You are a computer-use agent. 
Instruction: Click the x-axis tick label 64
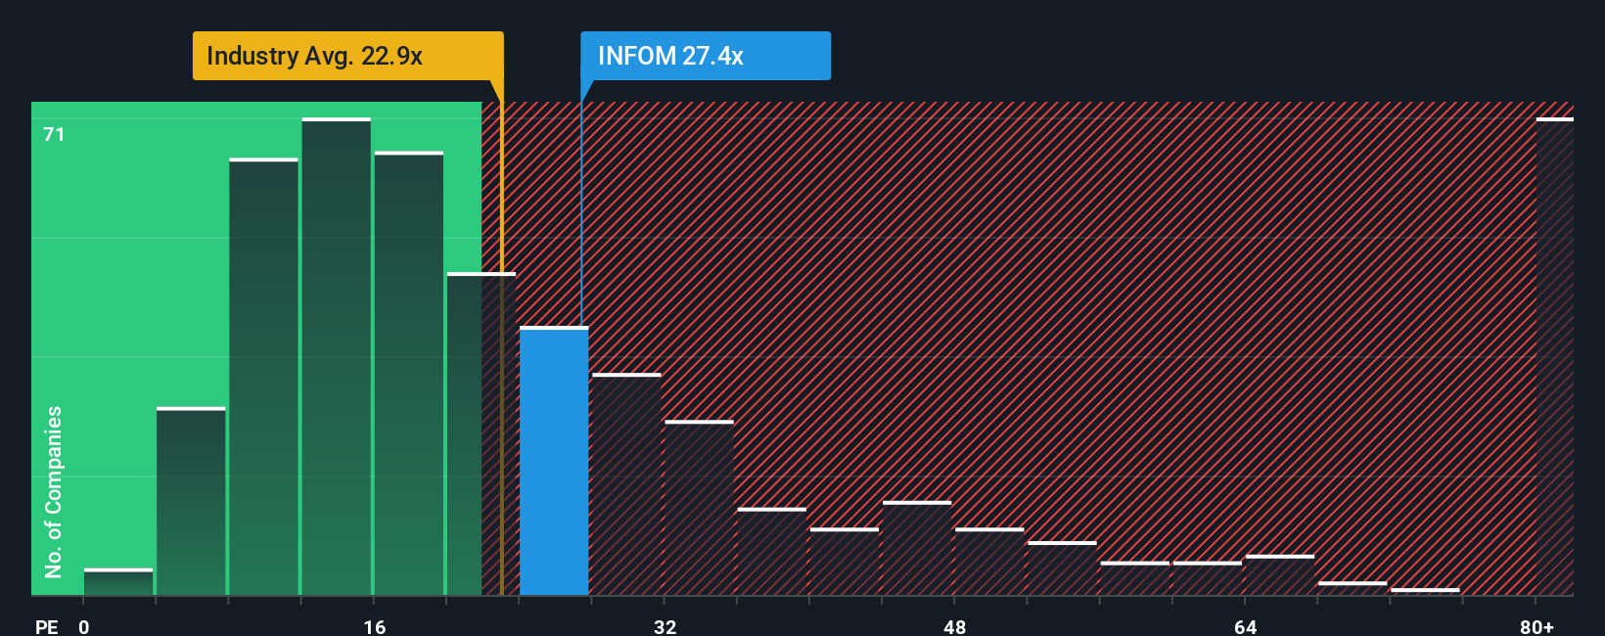tap(1246, 626)
